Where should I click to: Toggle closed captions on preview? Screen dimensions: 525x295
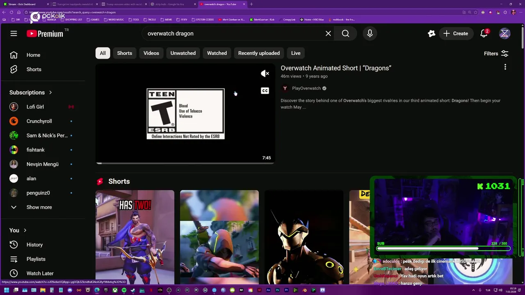(265, 91)
